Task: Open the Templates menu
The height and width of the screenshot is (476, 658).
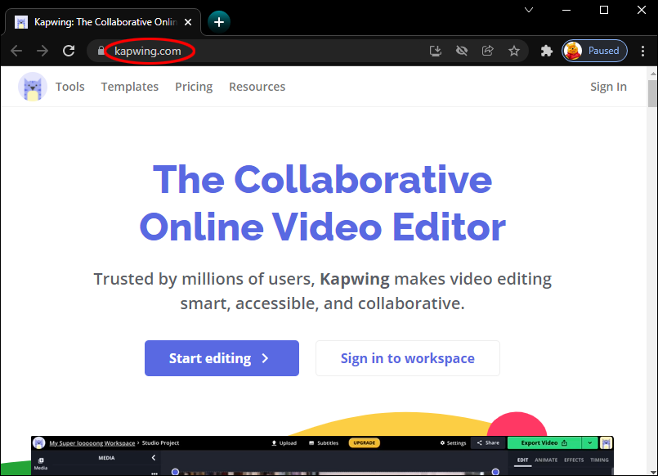Action: coord(130,87)
